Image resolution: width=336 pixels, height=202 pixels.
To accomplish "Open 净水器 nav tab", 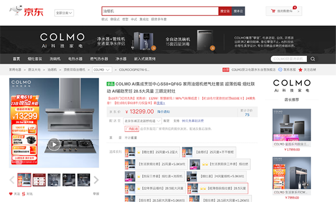I will click(121, 59).
